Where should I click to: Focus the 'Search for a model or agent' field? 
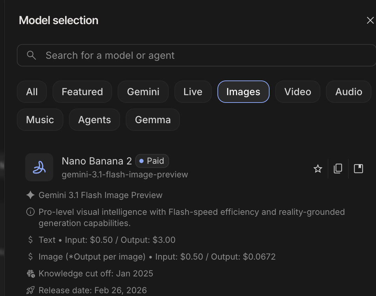[197, 55]
